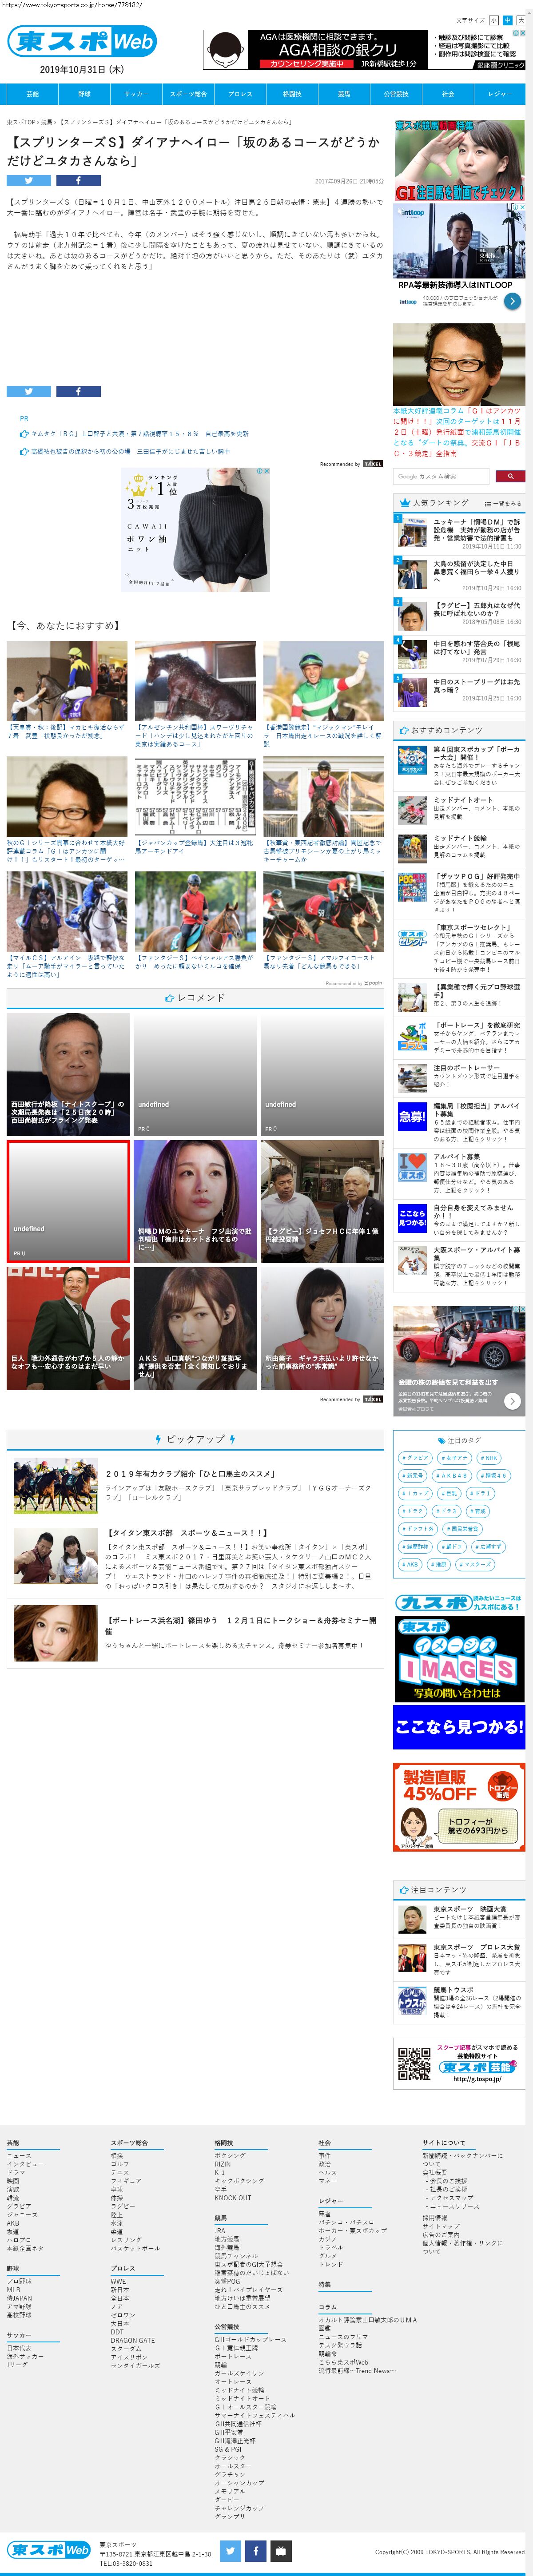The height and width of the screenshot is (2576, 533).
Task: Open the レジャー navigation tab
Action: (500, 94)
